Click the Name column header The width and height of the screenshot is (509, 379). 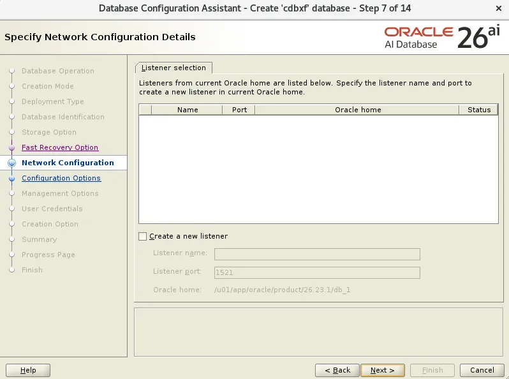point(188,110)
